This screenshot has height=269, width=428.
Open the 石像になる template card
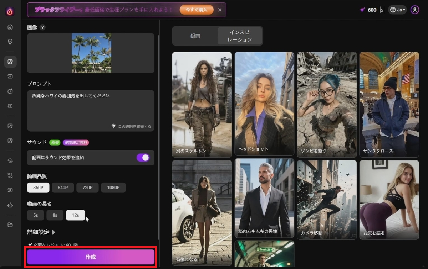[x=202, y=212]
